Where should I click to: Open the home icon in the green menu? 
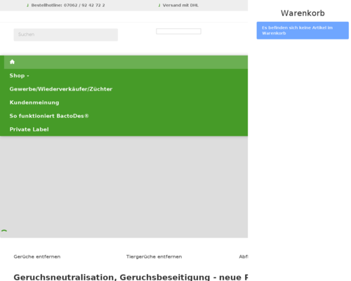(x=12, y=62)
